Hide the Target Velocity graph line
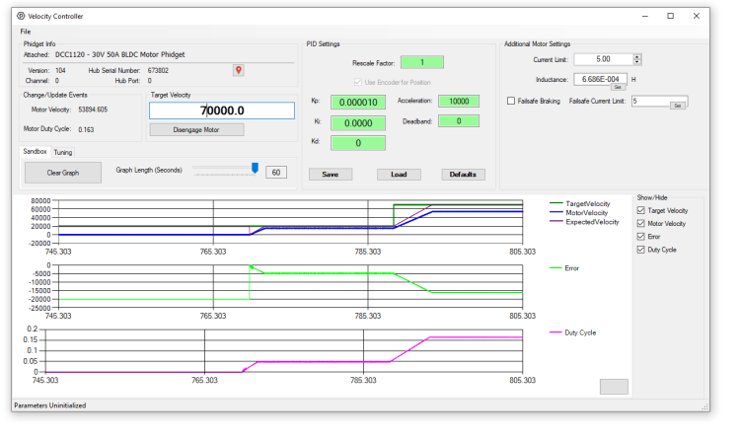740x440 pixels. click(641, 210)
